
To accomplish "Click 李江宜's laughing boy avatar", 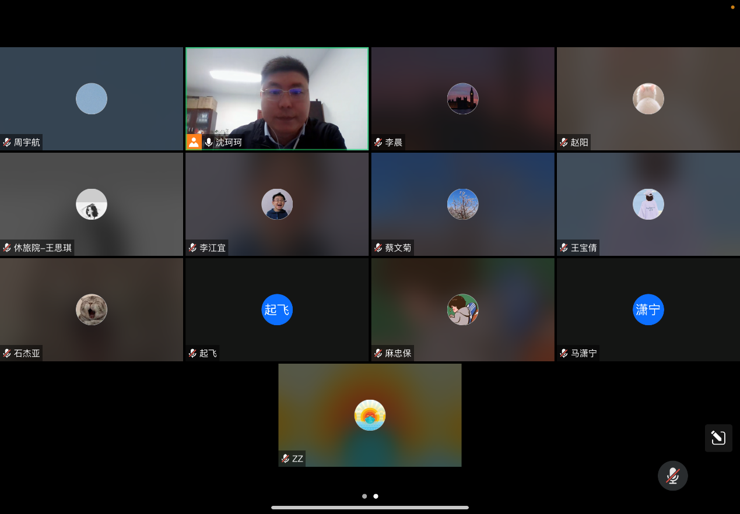I will 277,204.
